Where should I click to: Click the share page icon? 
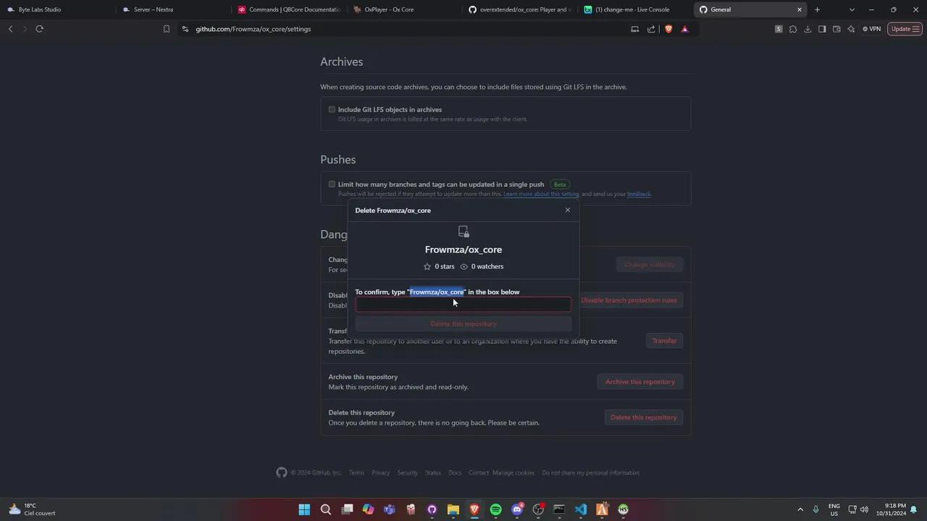651,29
